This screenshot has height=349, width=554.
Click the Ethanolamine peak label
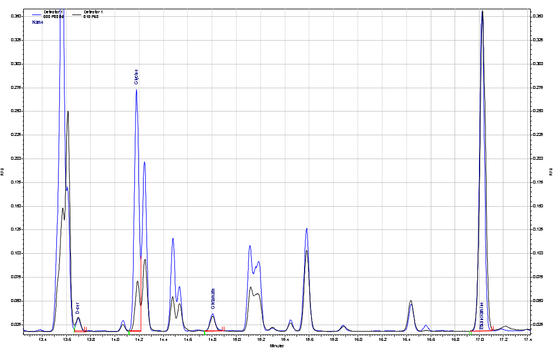coord(481,316)
